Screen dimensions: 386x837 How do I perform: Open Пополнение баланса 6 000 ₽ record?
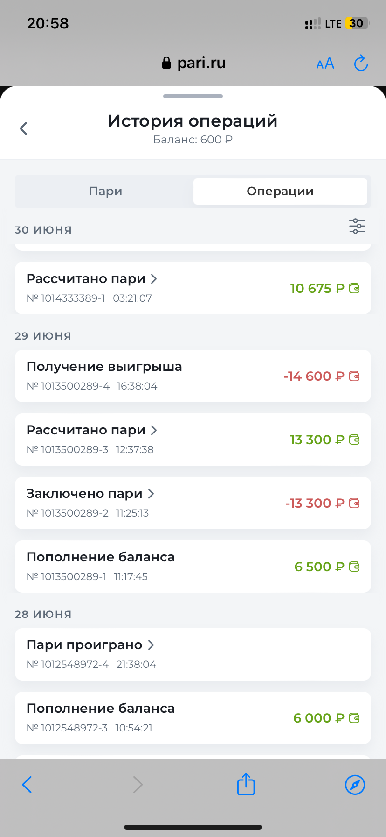coord(193,718)
